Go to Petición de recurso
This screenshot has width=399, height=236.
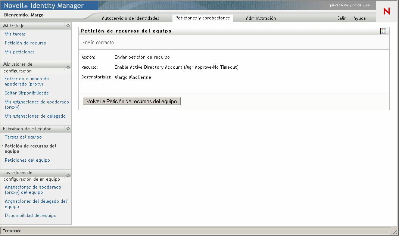[25, 43]
